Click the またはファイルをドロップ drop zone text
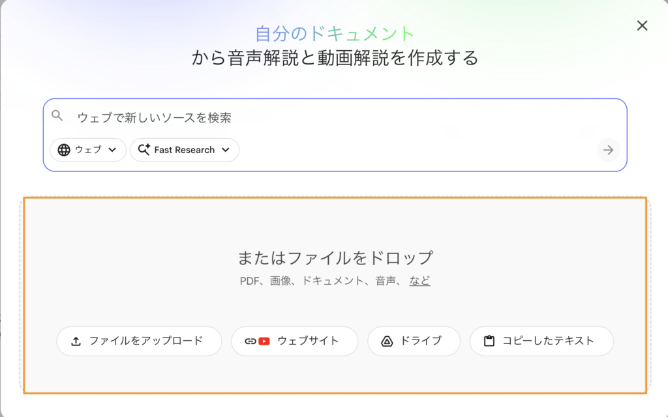Screen dimensions: 668x417 point(335,257)
